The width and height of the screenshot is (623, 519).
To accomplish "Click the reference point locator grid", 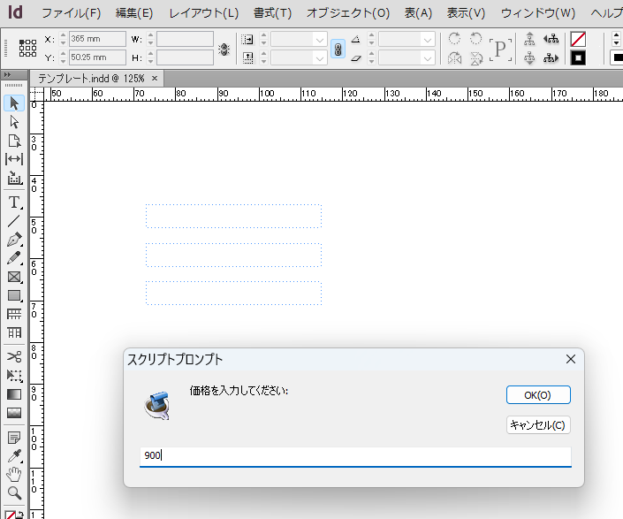I will click(27, 49).
